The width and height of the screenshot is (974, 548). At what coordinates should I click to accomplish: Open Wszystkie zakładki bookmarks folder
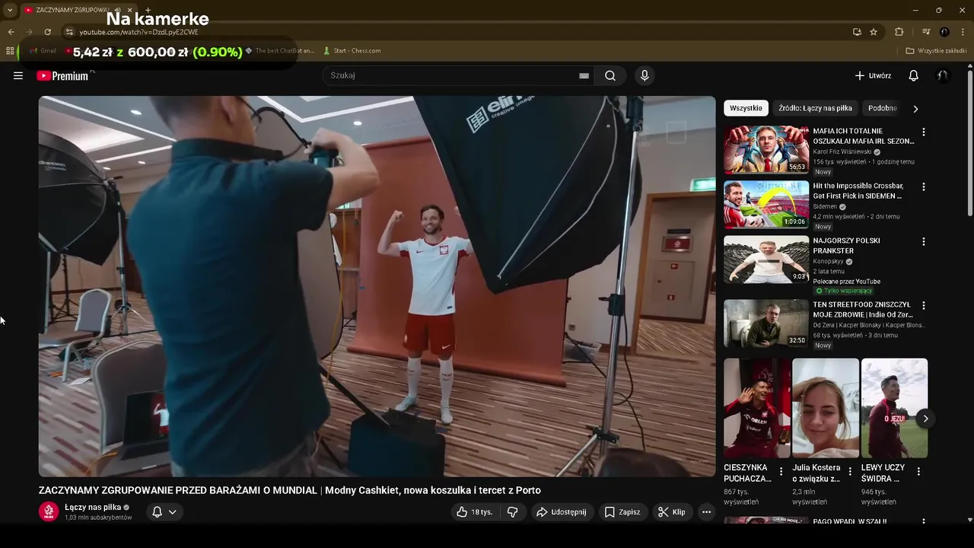pos(936,51)
